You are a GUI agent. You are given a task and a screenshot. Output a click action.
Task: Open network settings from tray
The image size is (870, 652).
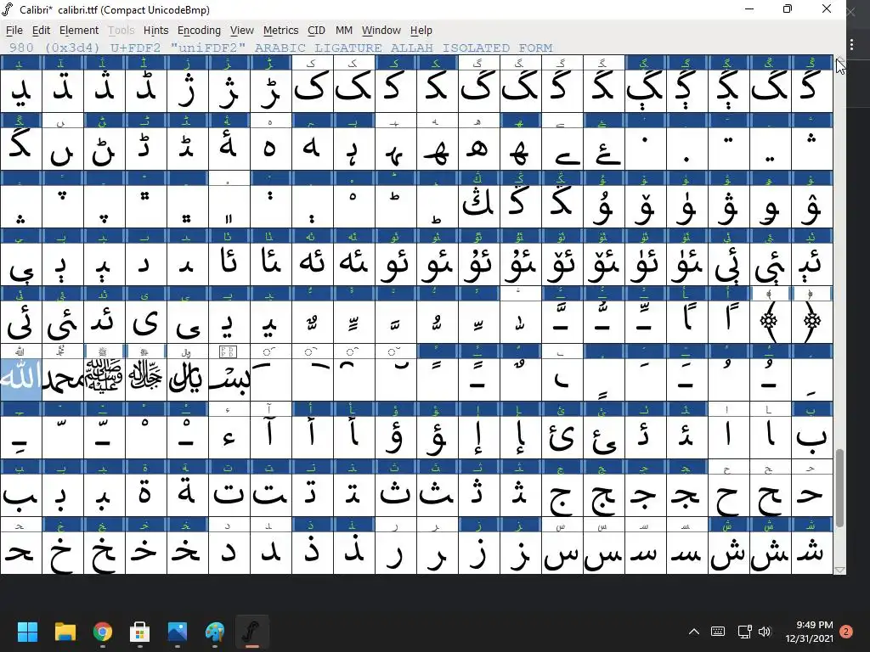[x=744, y=632]
